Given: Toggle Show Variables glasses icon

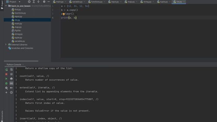Looking at the screenshot, I should coord(11,83).
